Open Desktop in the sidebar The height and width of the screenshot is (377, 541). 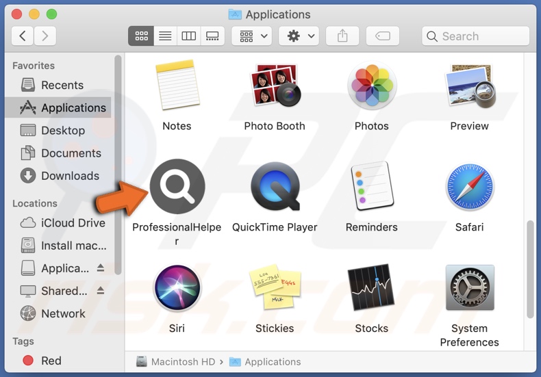[58, 131]
